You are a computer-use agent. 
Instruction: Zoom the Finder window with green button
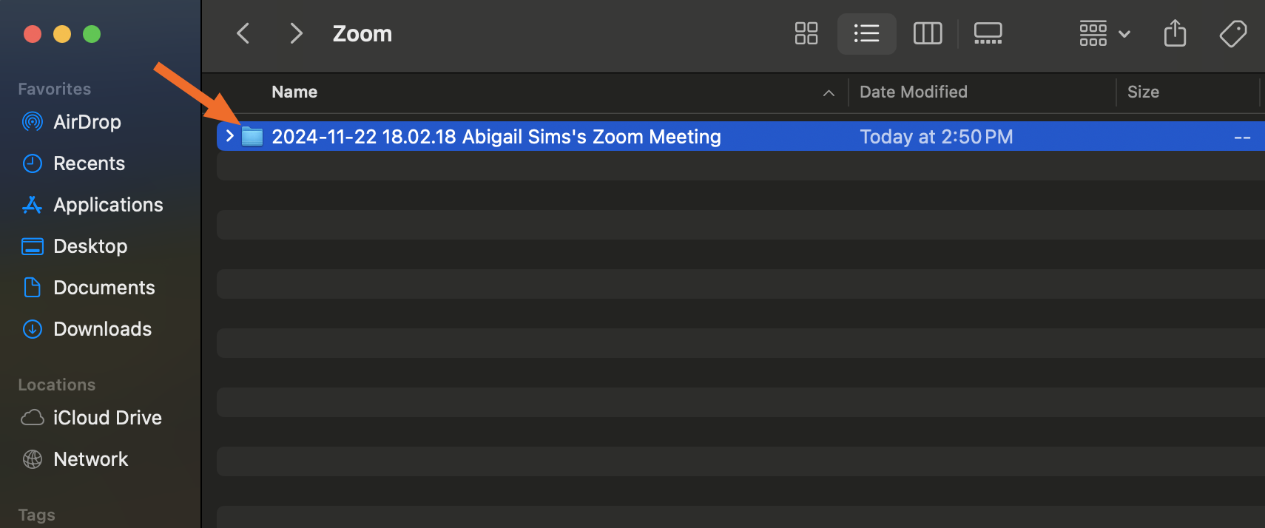(x=92, y=34)
